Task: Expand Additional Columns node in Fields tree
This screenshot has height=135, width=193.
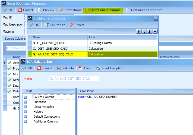Action: 25,122
